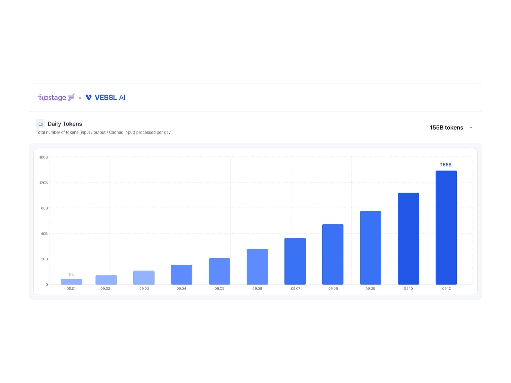The width and height of the screenshot is (511, 383).
Task: Click the 09.12 date axis label
Action: click(x=446, y=289)
